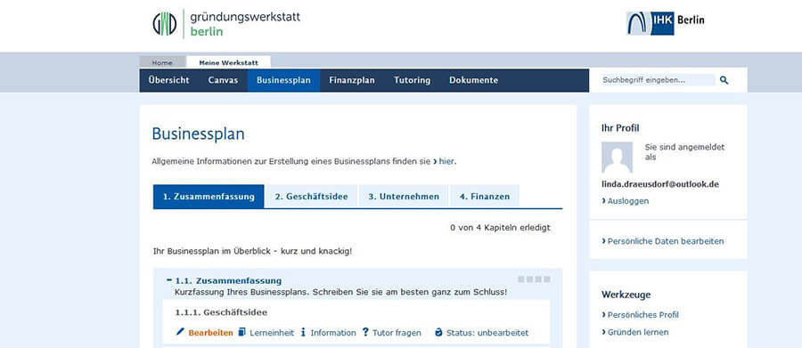The image size is (802, 348).
Task: Click the lock icon beside Status: unbearbeitet
Action: click(x=438, y=332)
